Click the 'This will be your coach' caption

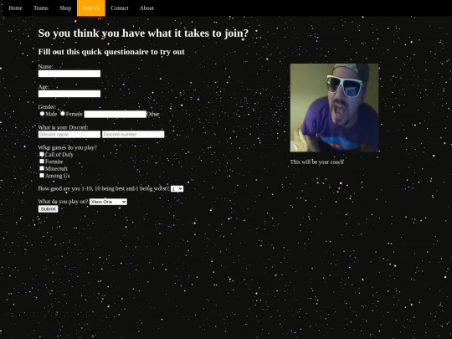click(316, 162)
